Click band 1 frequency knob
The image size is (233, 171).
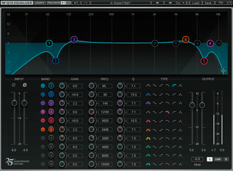91,86
